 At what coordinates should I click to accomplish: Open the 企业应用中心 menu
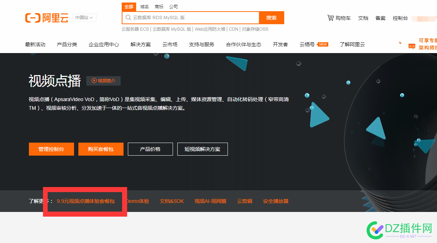coord(104,44)
